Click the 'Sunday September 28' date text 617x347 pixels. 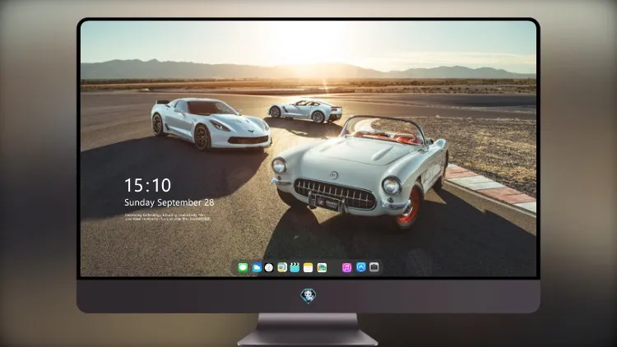[169, 202]
